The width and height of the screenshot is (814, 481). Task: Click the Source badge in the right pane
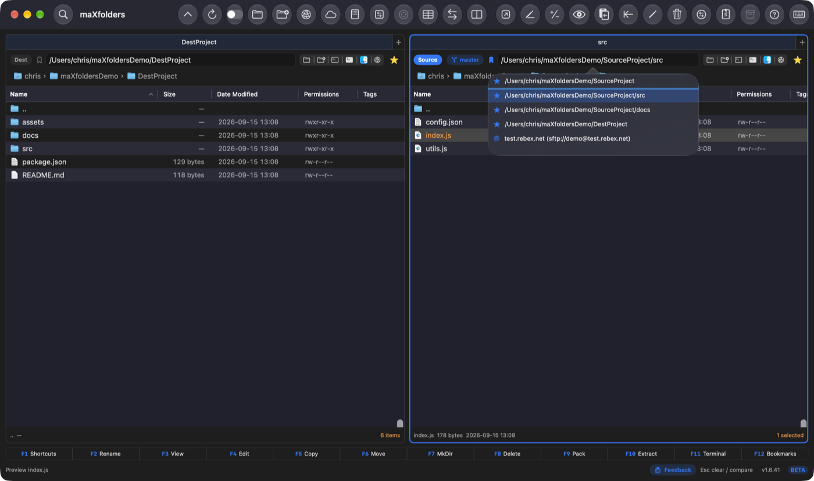(x=427, y=60)
